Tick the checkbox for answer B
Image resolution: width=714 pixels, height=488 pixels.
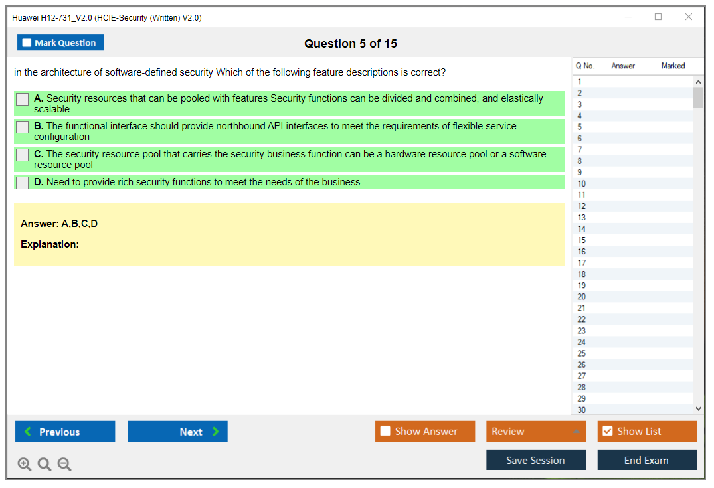pyautogui.click(x=23, y=127)
